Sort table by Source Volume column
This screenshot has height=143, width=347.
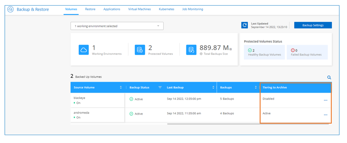(121, 88)
